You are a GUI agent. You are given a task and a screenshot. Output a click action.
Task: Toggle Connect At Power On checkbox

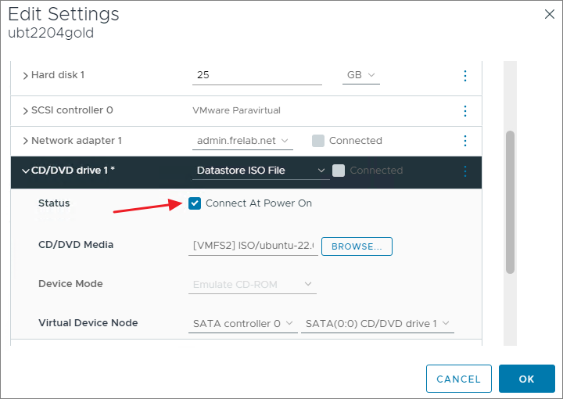195,203
